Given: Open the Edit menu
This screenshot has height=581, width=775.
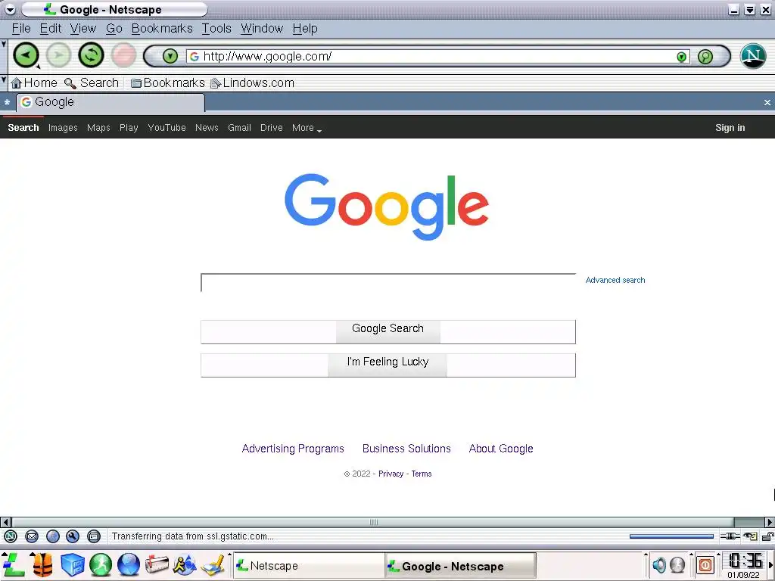Looking at the screenshot, I should click(51, 29).
